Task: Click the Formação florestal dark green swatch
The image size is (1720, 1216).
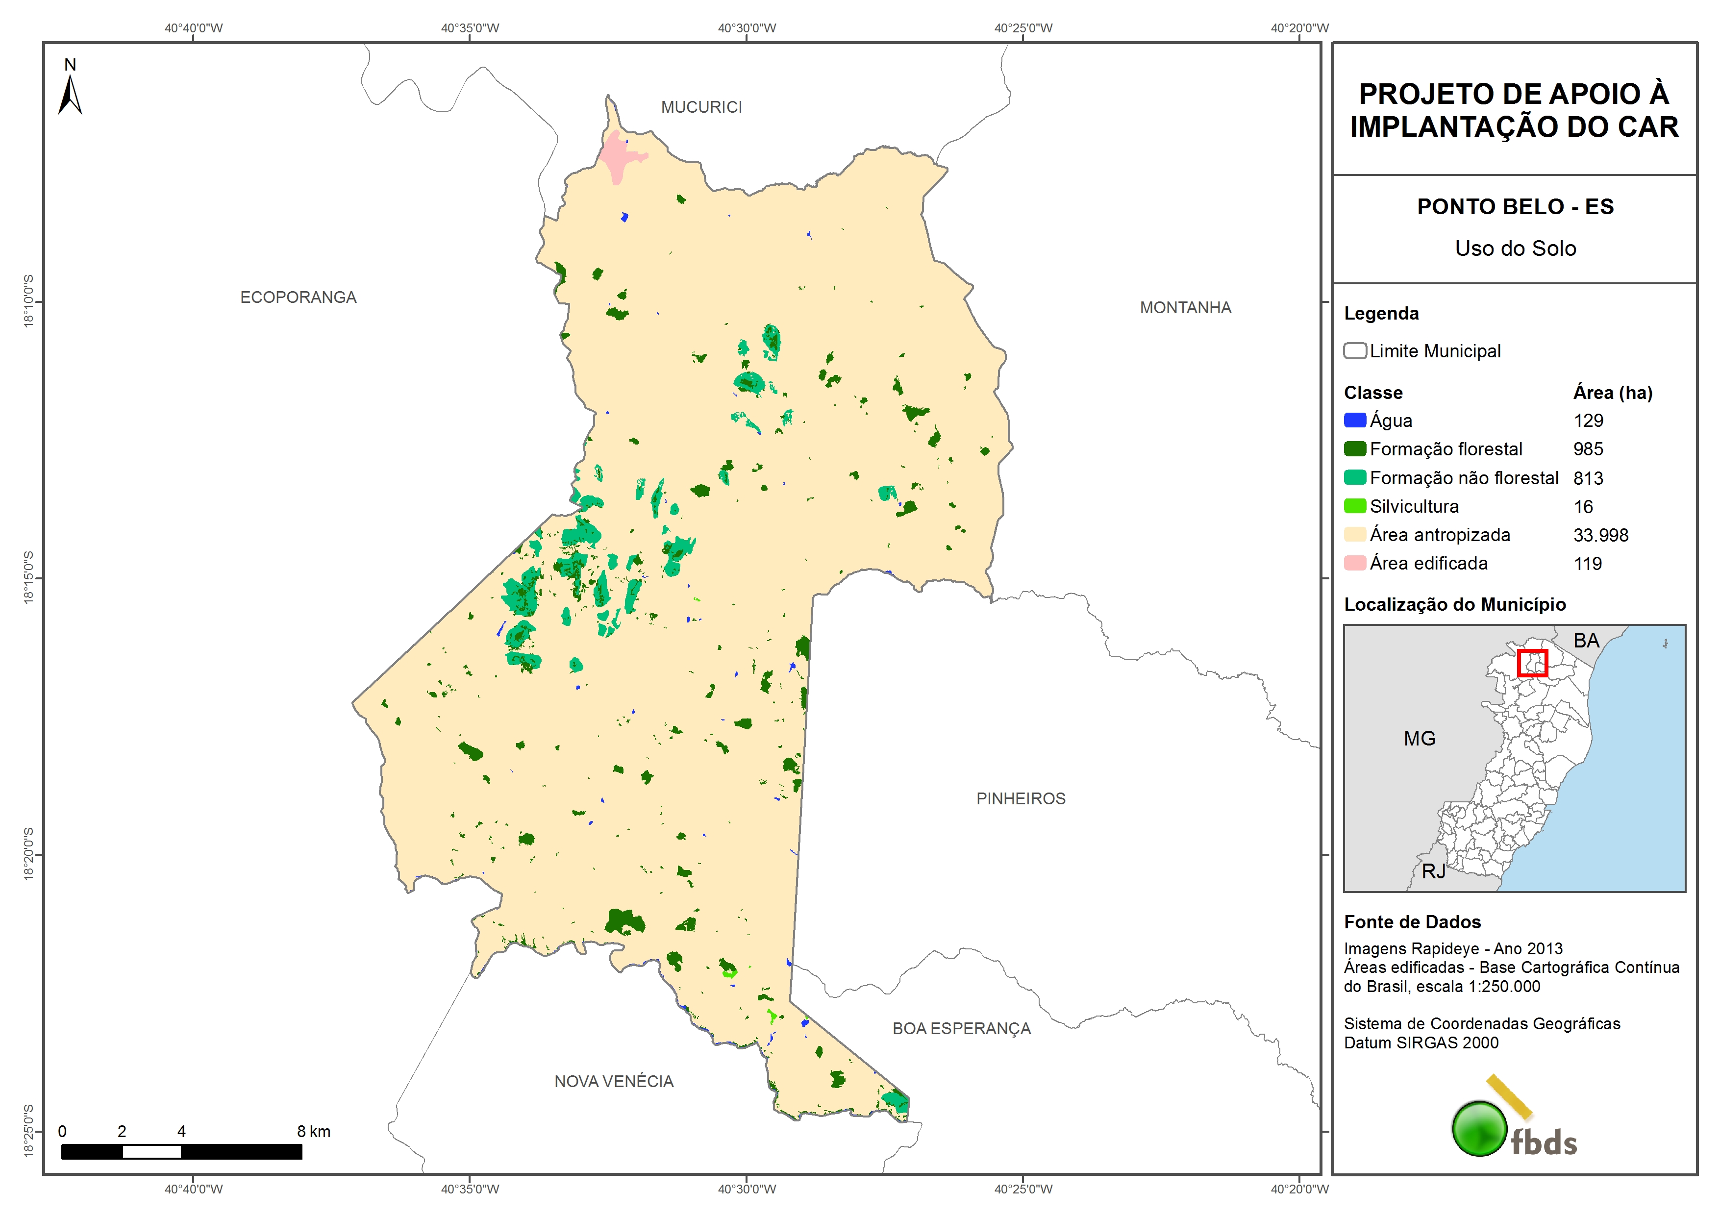Action: click(x=1354, y=449)
